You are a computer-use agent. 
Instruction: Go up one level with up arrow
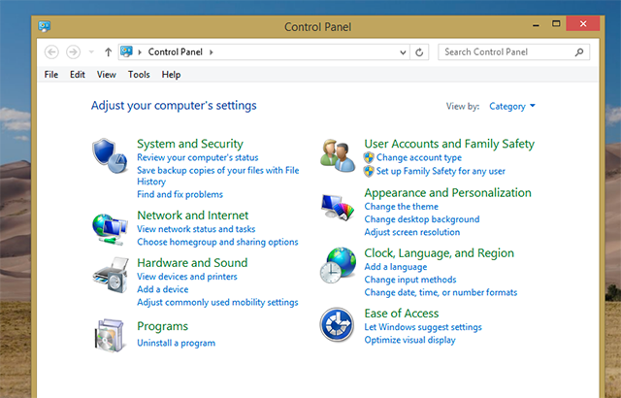(108, 51)
